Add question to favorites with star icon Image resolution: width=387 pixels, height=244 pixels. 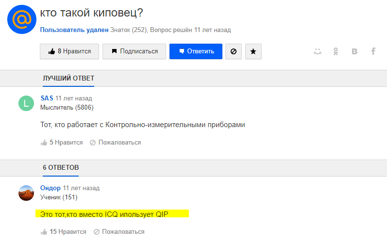click(253, 51)
